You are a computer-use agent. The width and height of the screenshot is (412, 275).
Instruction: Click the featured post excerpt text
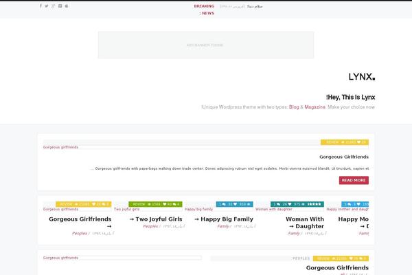229,168
